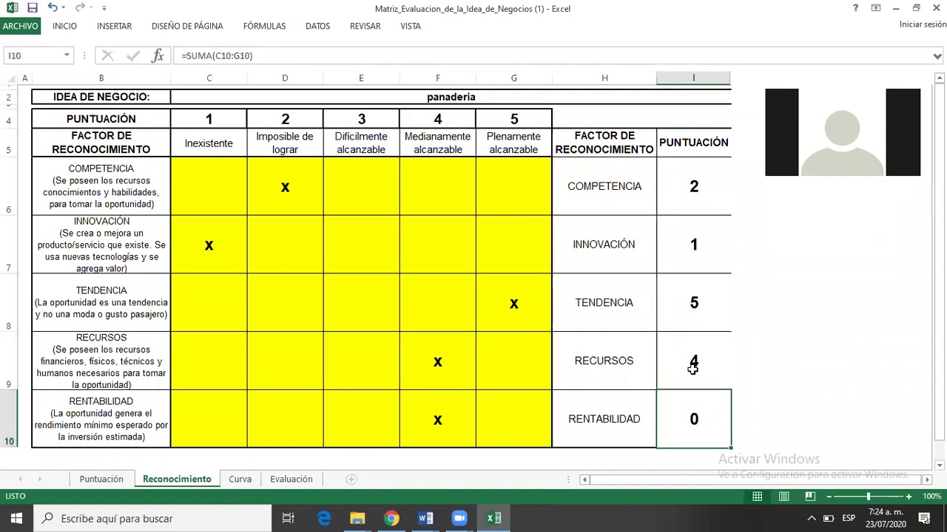Viewport: 947px width, 532px height.
Task: Open the VISTA ribbon tab
Action: [x=411, y=26]
